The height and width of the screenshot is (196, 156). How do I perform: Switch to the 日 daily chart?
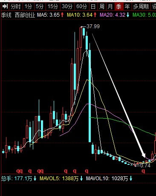[x=93, y=6]
